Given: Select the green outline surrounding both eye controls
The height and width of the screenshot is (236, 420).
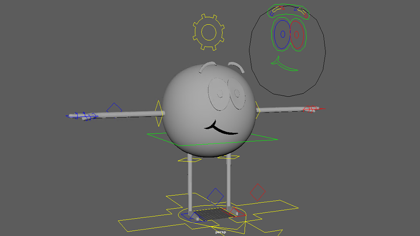Looking at the screenshot, I should [x=289, y=34].
